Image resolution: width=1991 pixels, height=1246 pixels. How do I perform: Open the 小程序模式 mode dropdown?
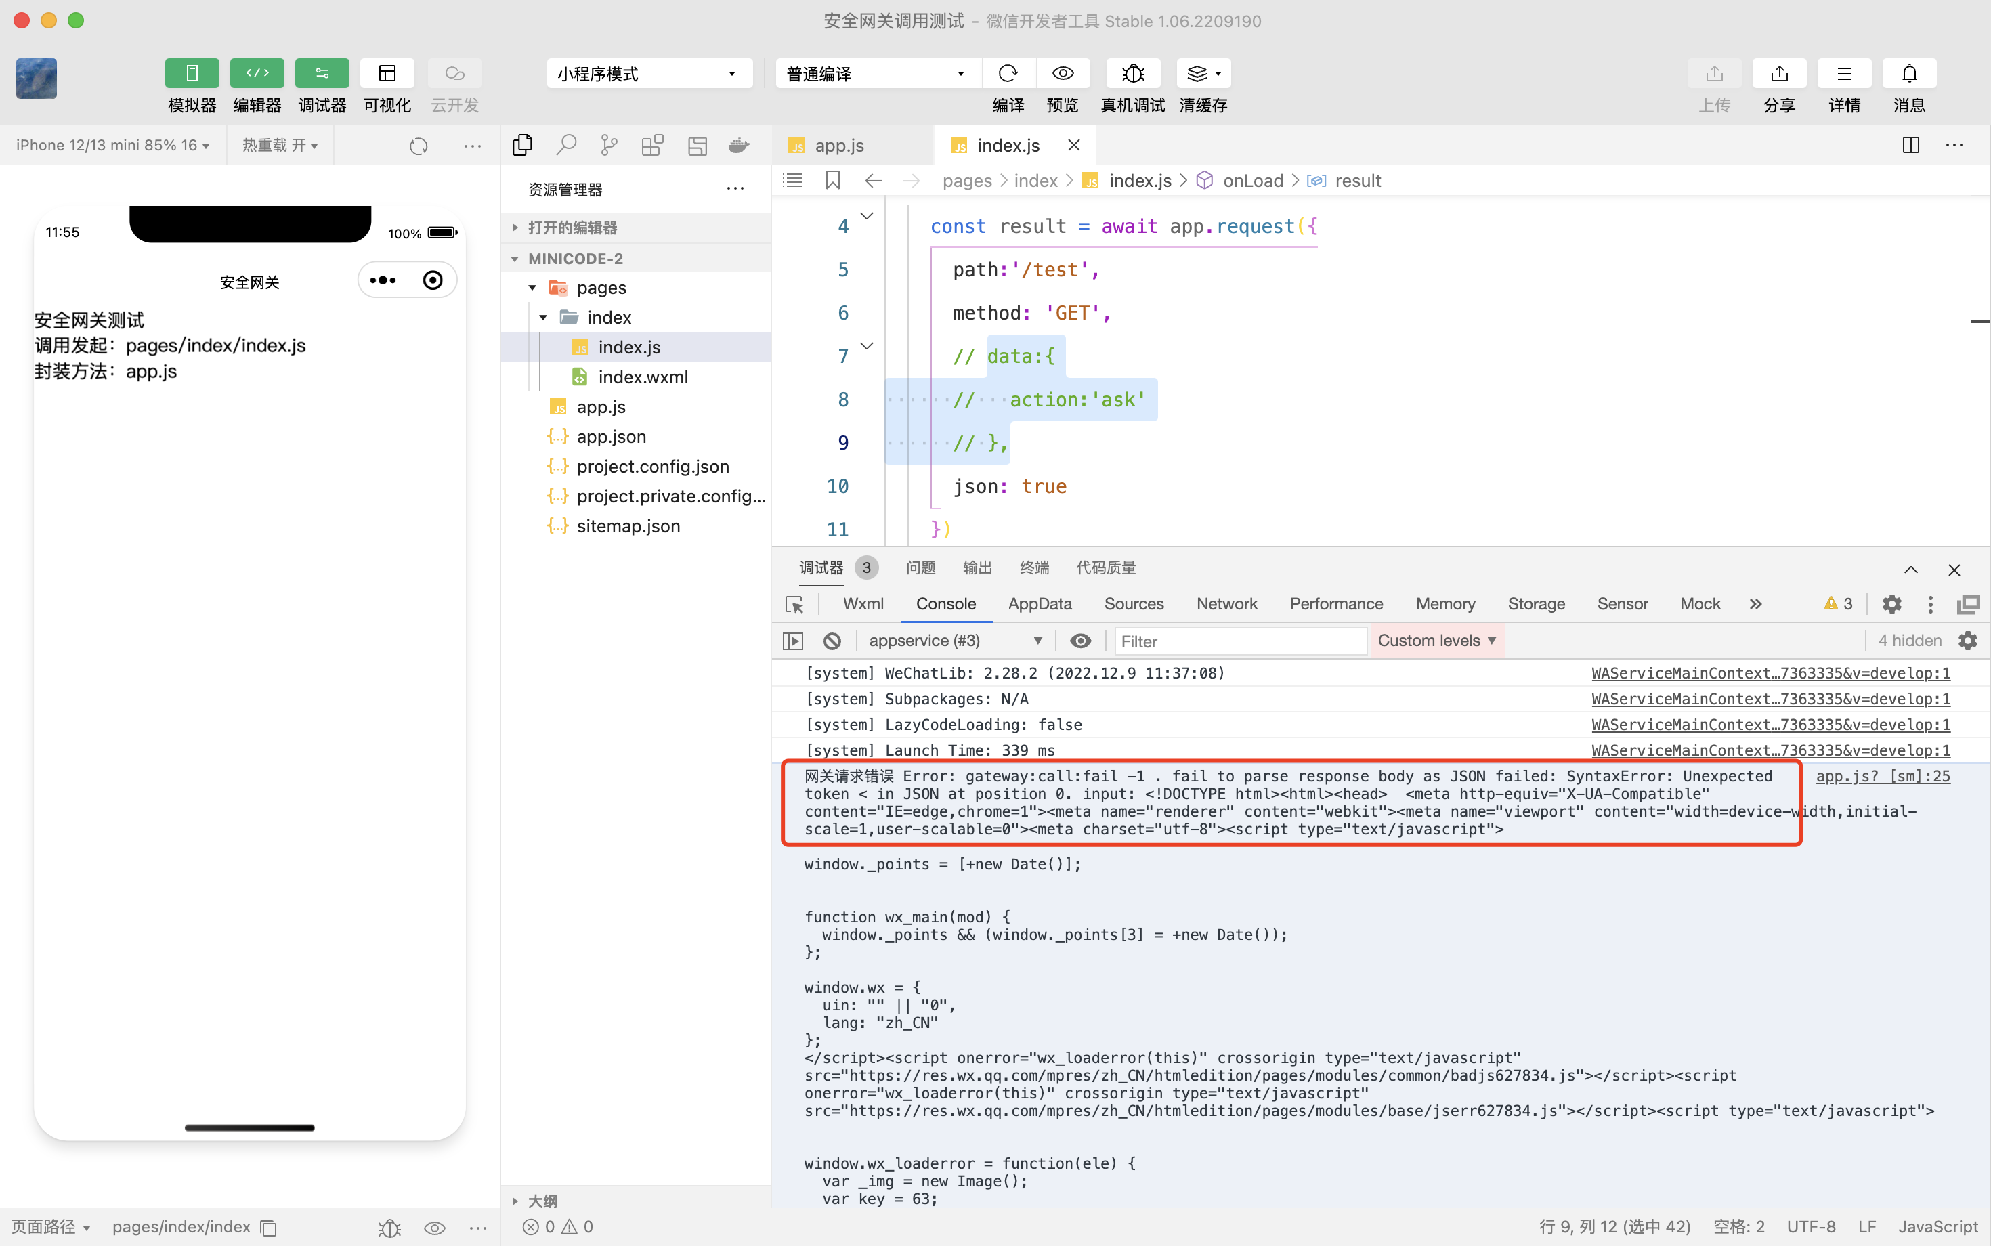coord(649,73)
